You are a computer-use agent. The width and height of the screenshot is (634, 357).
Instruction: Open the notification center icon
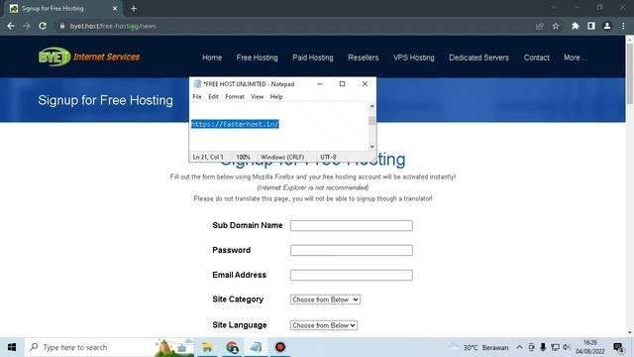tap(618, 347)
